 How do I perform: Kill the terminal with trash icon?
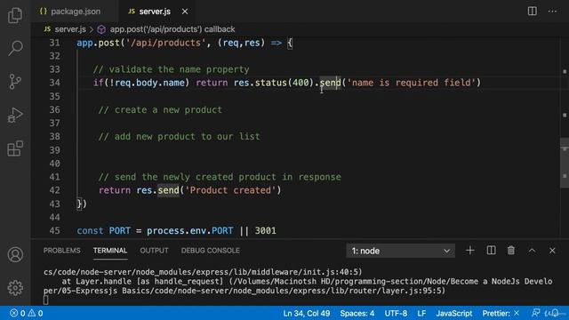click(511, 251)
